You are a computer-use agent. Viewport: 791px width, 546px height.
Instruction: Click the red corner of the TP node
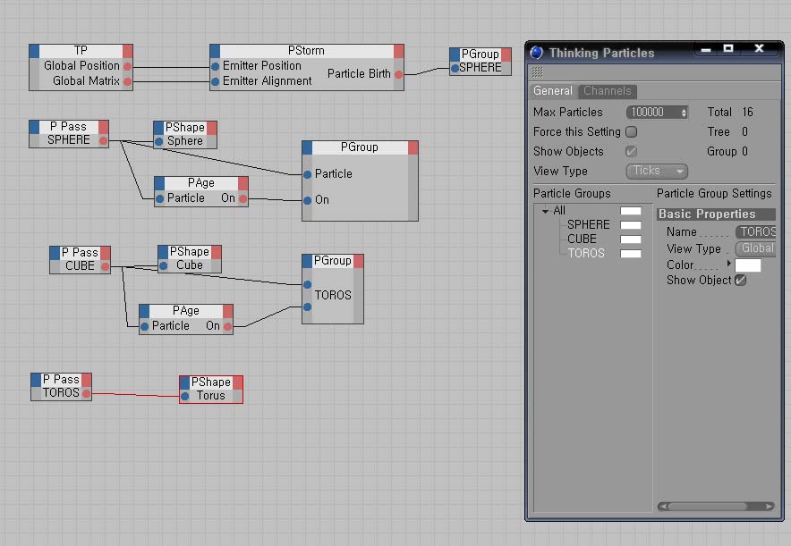pyautogui.click(x=128, y=50)
